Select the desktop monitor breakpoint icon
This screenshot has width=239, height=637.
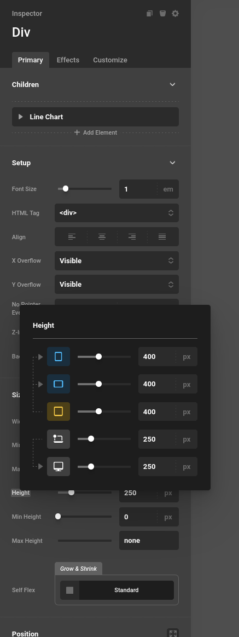click(x=59, y=466)
